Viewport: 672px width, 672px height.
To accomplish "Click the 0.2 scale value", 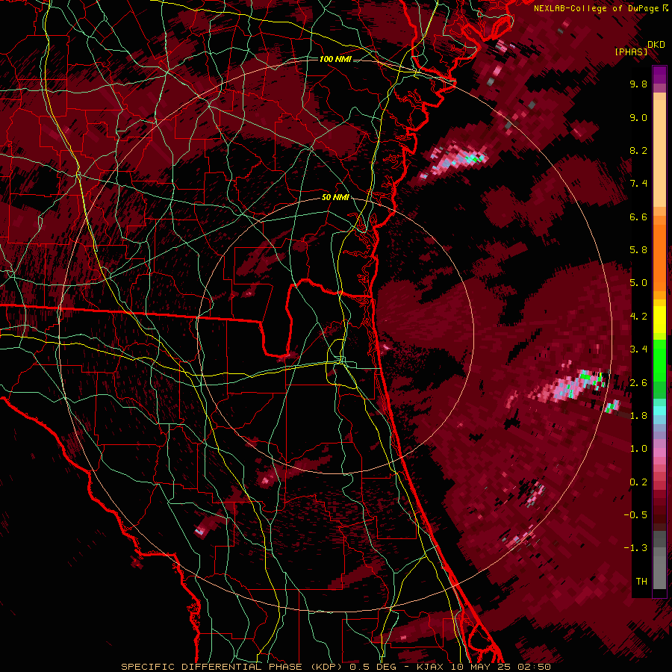I will 638,482.
